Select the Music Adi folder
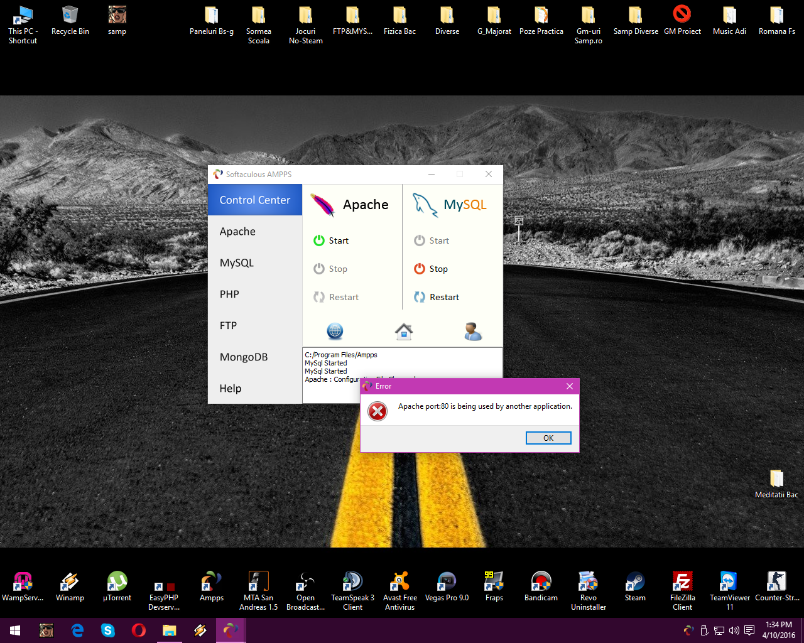804x643 pixels. pyautogui.click(x=730, y=21)
